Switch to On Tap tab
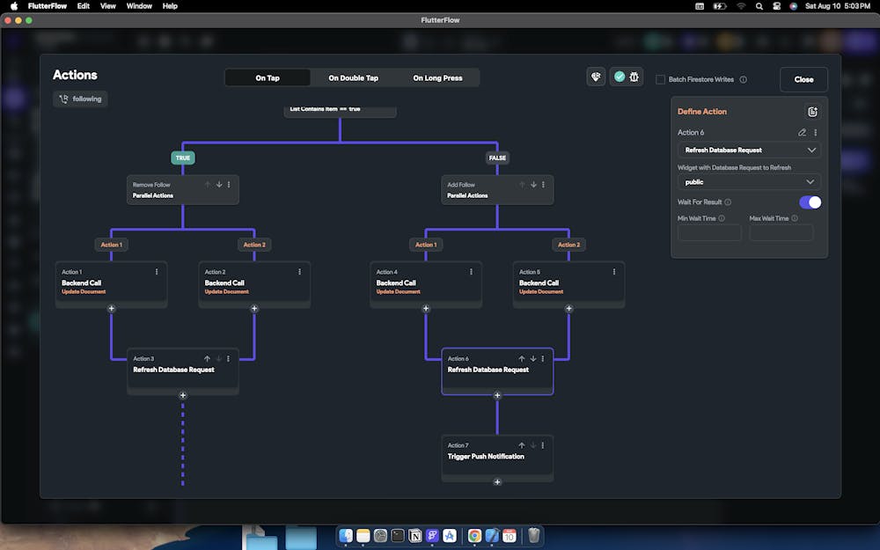 click(x=268, y=78)
